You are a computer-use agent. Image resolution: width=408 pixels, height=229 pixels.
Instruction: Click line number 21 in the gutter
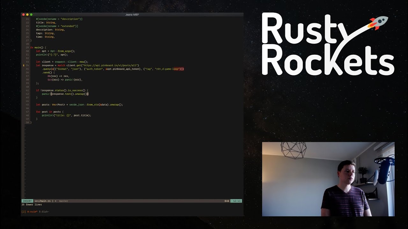click(27, 19)
